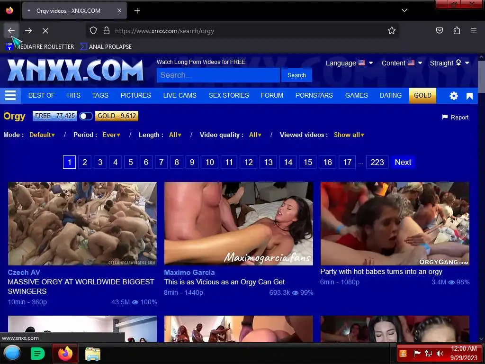Open the FORUM menu item
The height and width of the screenshot is (364, 485).
[272, 95]
